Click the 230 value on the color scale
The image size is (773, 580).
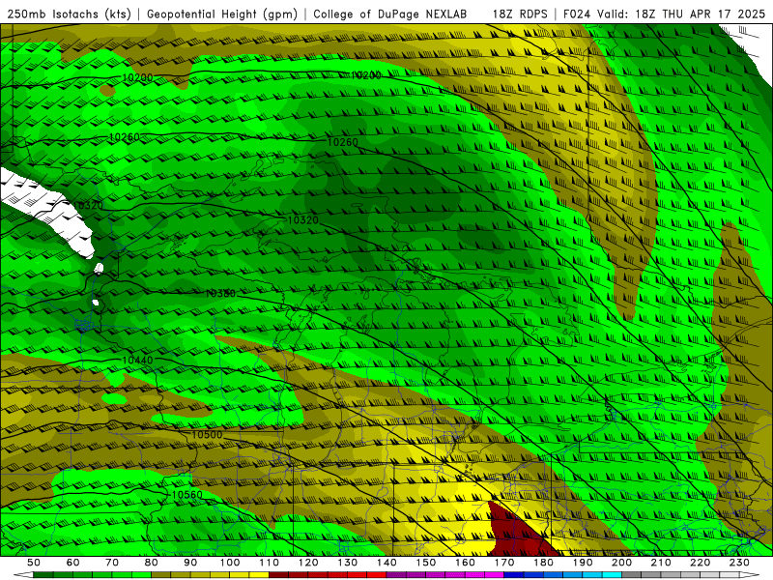(x=740, y=563)
